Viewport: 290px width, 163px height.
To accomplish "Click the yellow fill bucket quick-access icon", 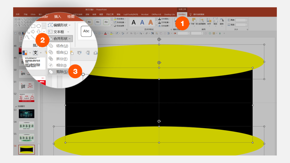I will pyautogui.click(x=111, y=34).
